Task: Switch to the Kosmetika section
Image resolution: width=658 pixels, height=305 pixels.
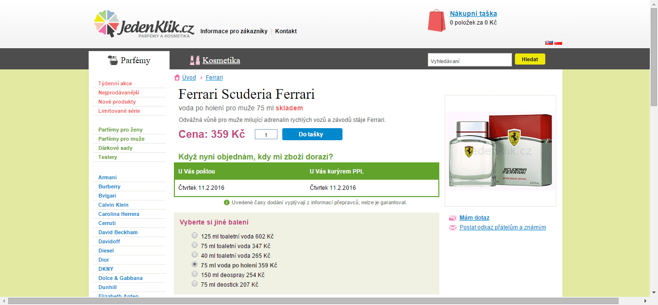Action: pyautogui.click(x=222, y=60)
